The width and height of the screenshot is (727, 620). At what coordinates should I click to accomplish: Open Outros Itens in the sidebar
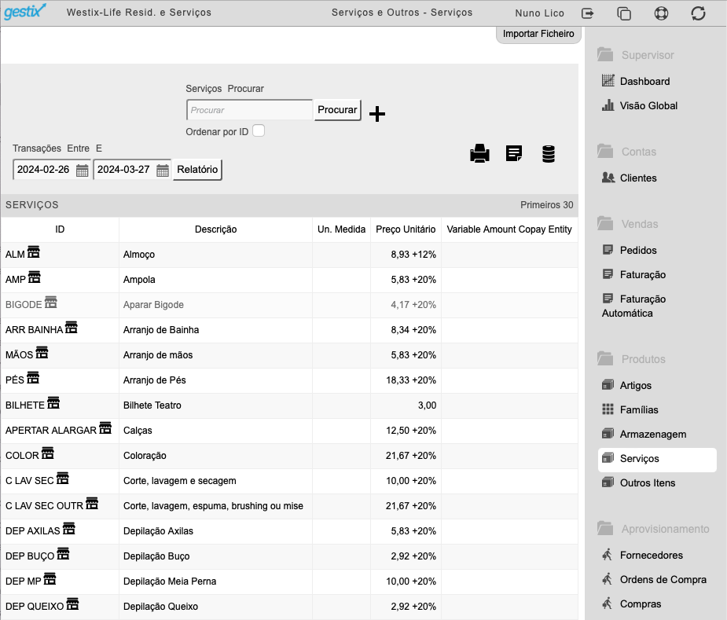click(x=638, y=482)
